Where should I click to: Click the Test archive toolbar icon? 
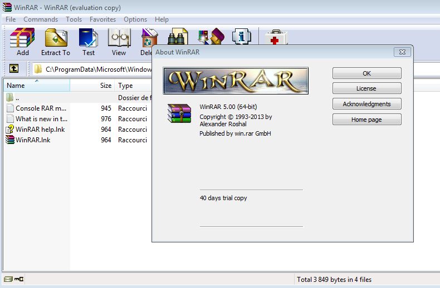pyautogui.click(x=89, y=42)
